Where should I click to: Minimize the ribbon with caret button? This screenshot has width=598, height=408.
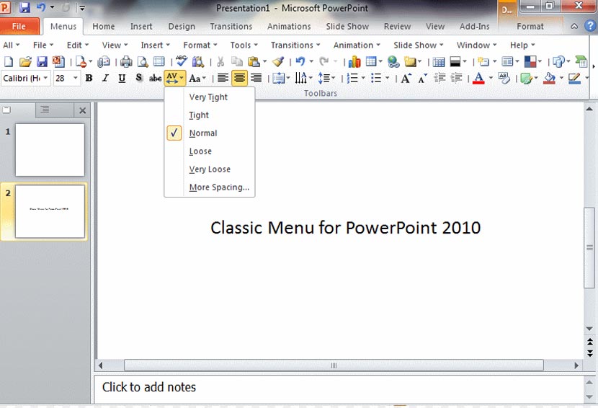[574, 27]
